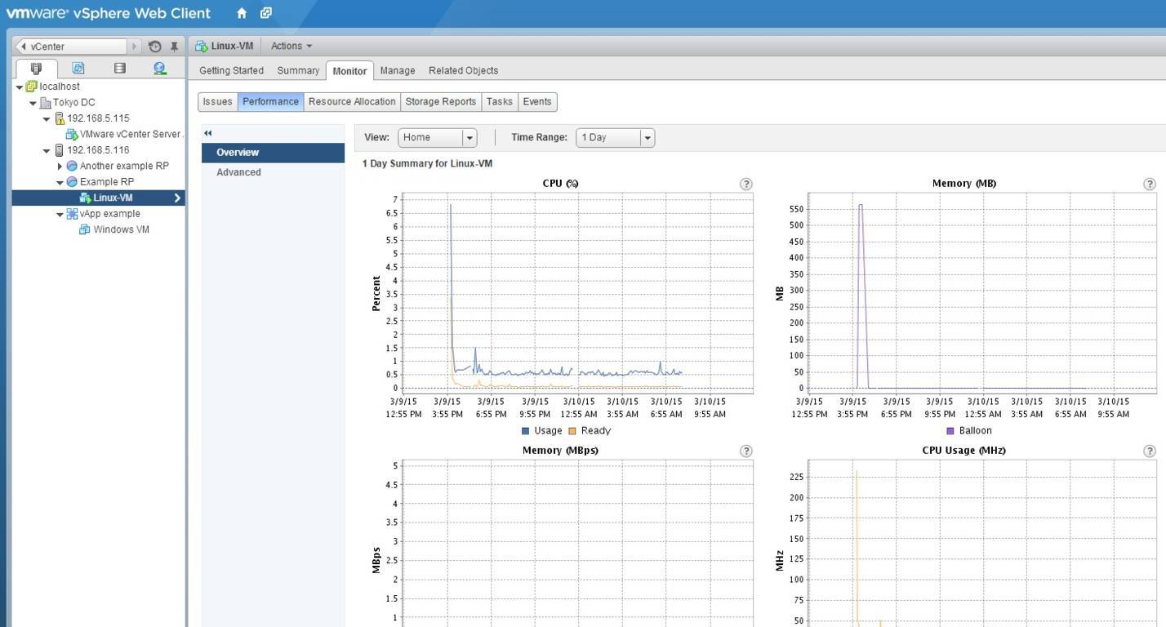Select the Windows VM tree row

(98, 229)
